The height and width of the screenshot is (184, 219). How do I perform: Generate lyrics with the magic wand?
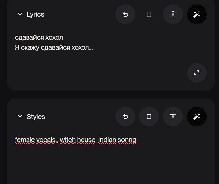[197, 14]
